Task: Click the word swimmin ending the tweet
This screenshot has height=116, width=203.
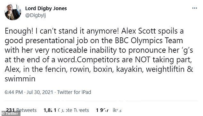Action: [x=20, y=79]
